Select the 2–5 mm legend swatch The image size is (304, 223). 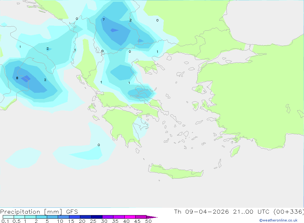(41, 217)
